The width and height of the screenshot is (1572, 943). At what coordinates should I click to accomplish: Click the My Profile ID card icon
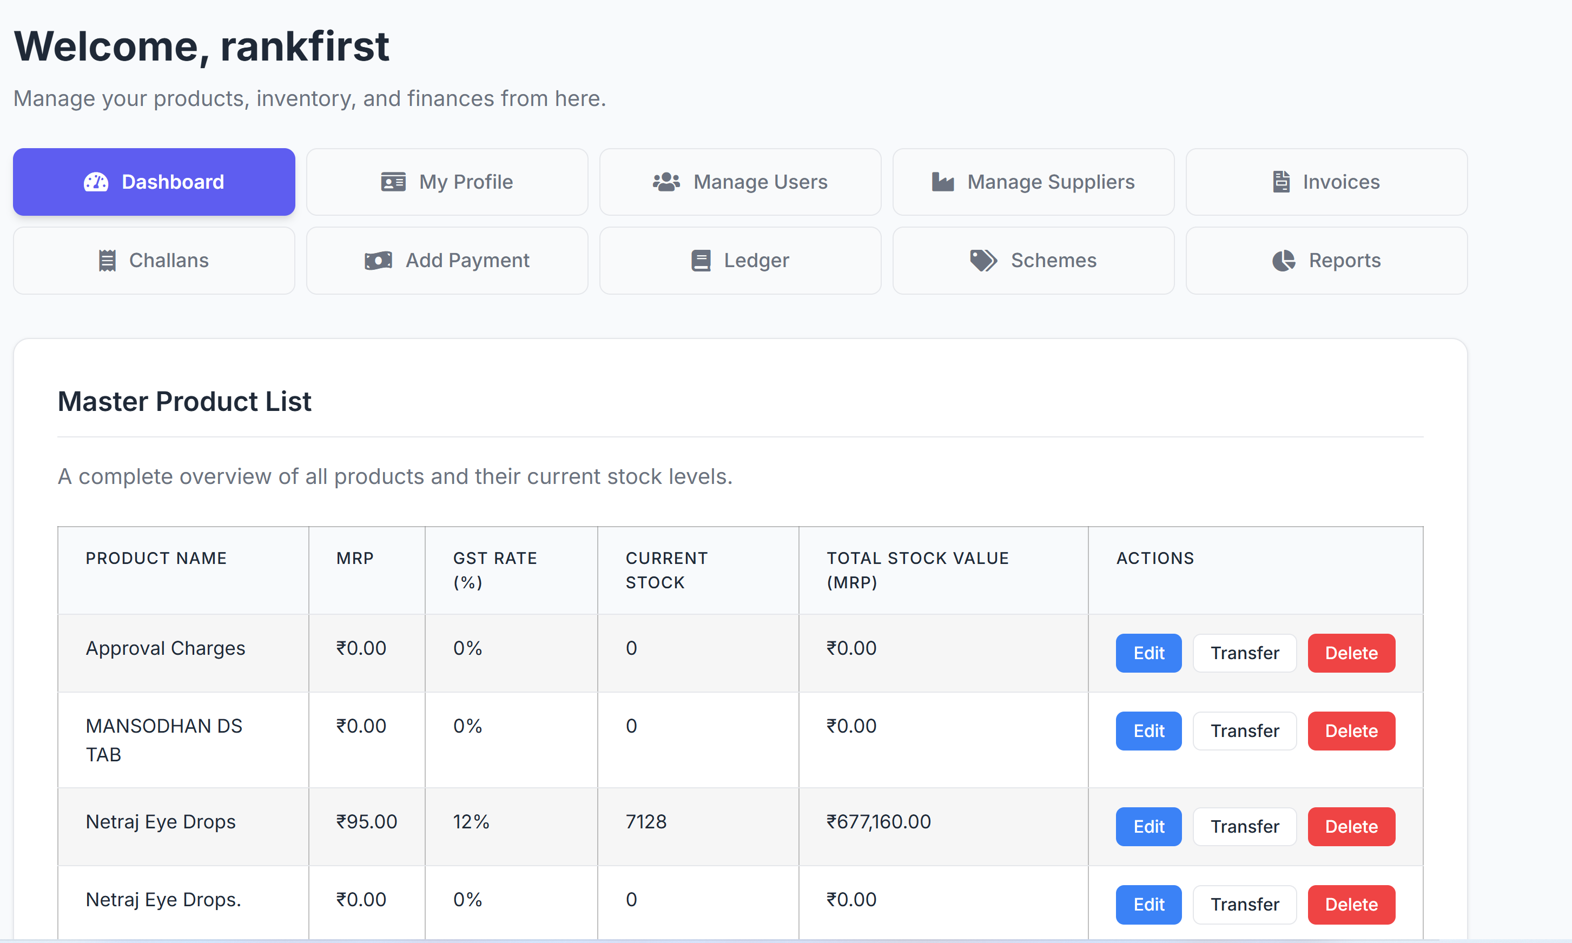tap(393, 182)
